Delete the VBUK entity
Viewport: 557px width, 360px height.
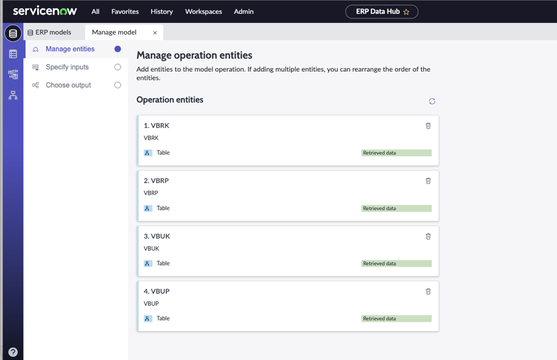428,237
